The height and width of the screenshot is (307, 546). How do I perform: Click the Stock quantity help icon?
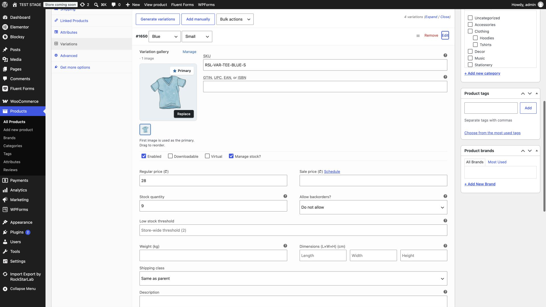285,196
